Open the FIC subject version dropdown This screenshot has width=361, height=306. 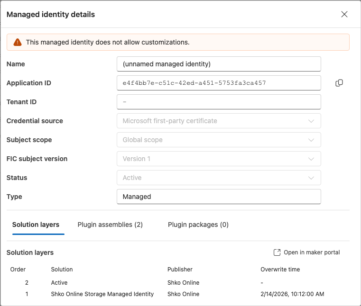219,159
